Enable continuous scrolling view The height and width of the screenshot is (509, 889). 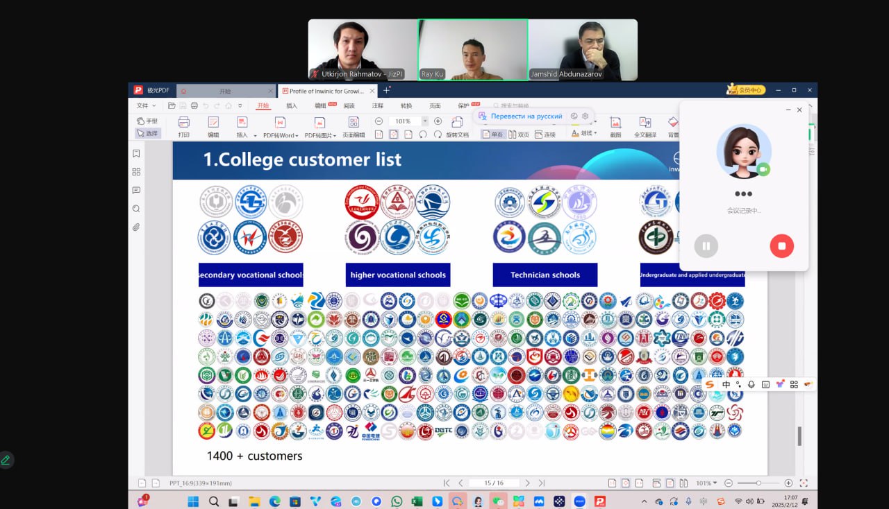click(x=545, y=135)
